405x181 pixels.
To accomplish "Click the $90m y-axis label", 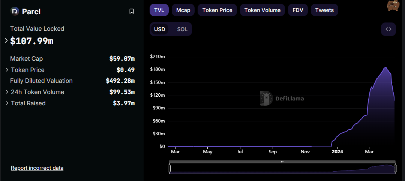I will pyautogui.click(x=158, y=108).
